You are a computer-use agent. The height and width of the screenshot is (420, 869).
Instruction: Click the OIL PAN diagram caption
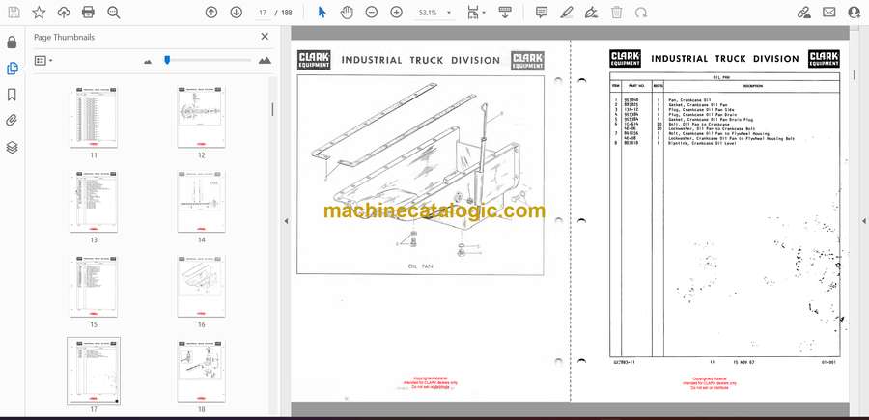(x=421, y=266)
